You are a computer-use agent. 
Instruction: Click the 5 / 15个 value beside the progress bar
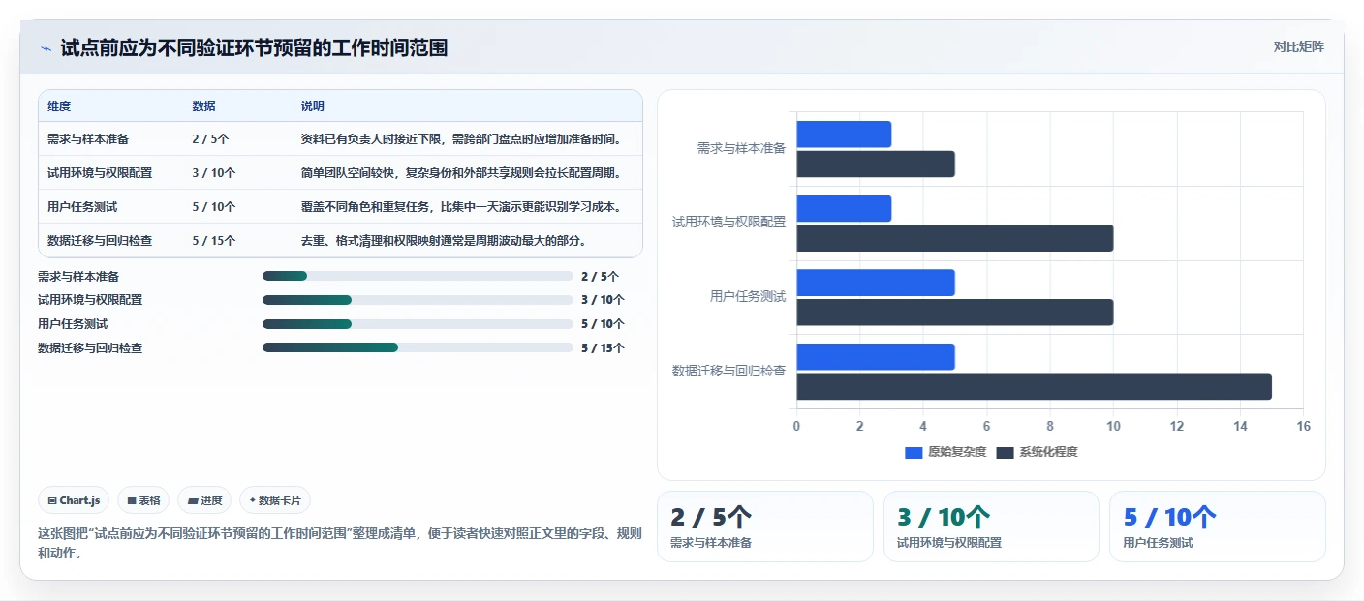(603, 348)
